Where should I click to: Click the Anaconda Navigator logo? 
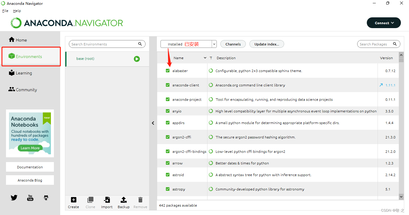tap(67, 23)
